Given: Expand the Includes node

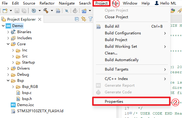Looking at the screenshot, I should [8, 38].
